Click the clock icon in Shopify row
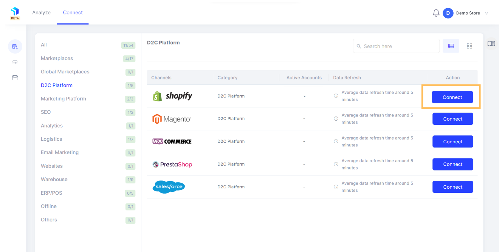This screenshot has height=252, width=504. (336, 96)
